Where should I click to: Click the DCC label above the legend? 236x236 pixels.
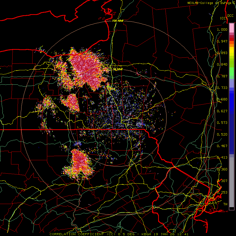click(x=230, y=16)
